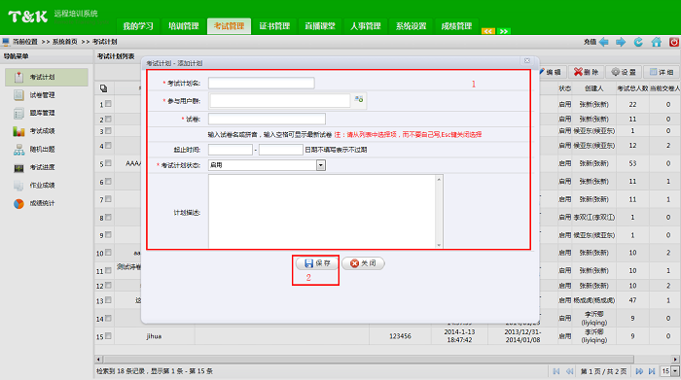This screenshot has width=681, height=380.
Task: Switch to the 系统设置 tab
Action: click(411, 26)
